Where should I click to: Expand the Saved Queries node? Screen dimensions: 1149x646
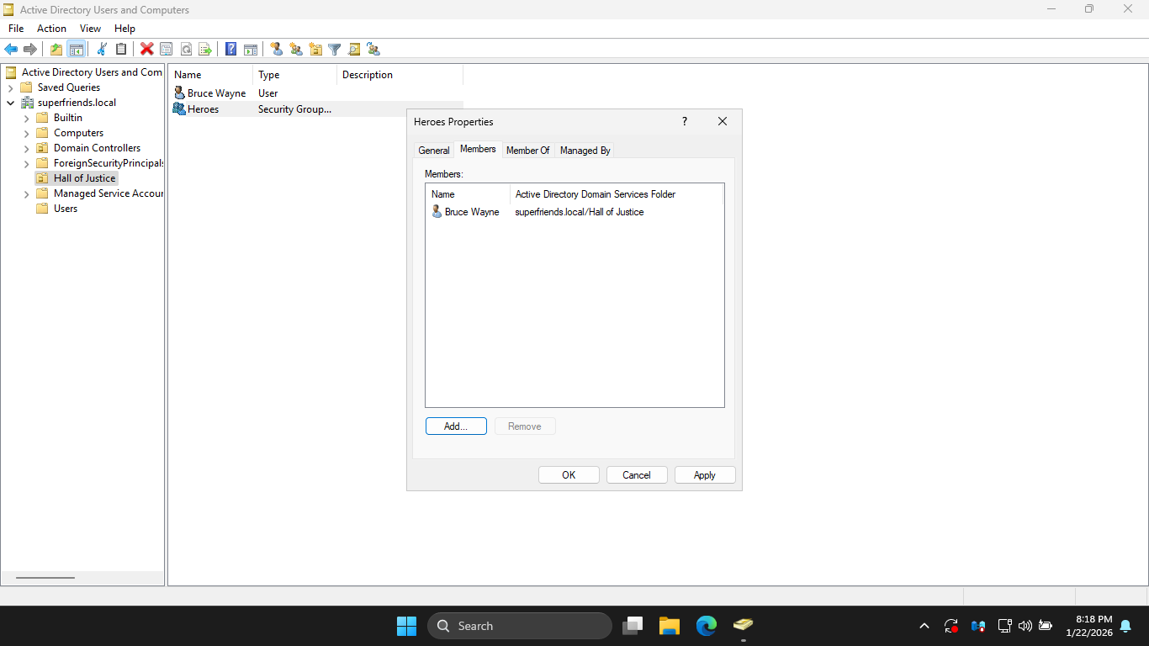(11, 88)
